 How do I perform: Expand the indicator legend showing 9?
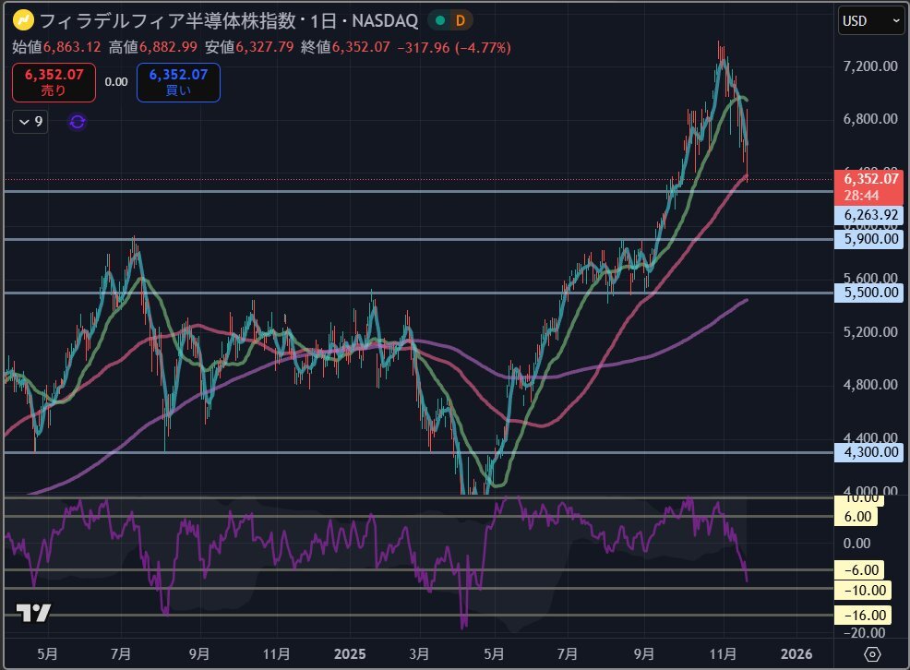[x=30, y=122]
